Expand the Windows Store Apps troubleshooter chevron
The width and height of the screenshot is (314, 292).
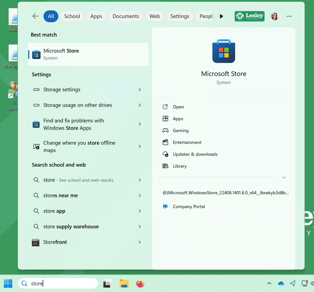click(140, 124)
